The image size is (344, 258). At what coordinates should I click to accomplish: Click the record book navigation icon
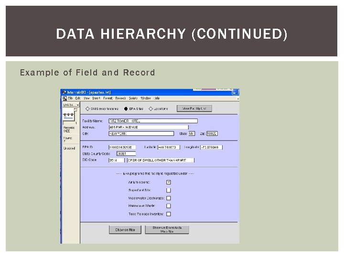coord(70,116)
